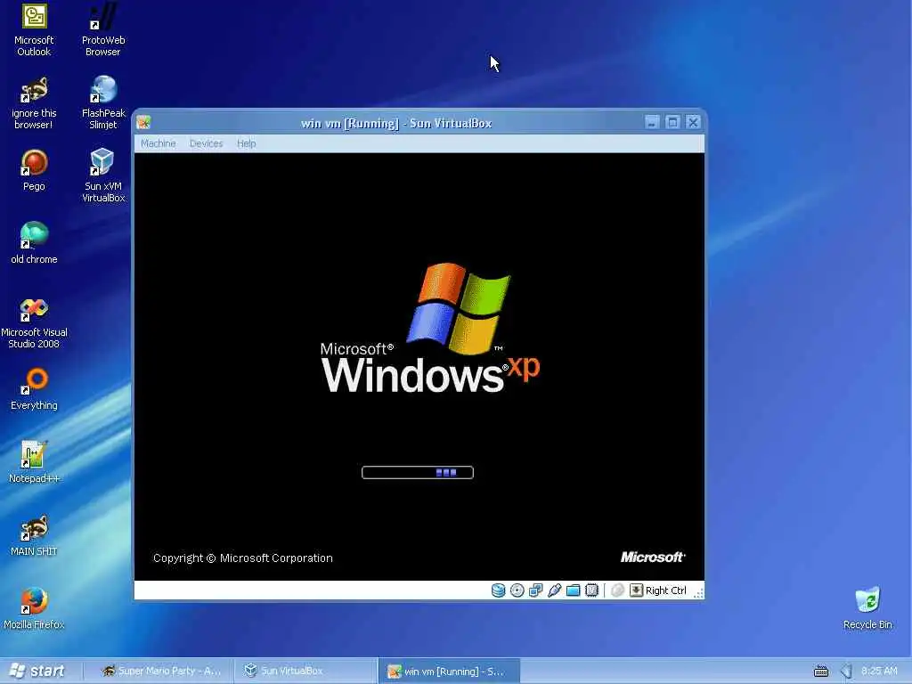This screenshot has width=912, height=684.
Task: Select the Mozilla Firefox desktop icon
Action: (34, 609)
